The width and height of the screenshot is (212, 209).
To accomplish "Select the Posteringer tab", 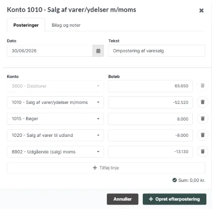I will point(26,25).
